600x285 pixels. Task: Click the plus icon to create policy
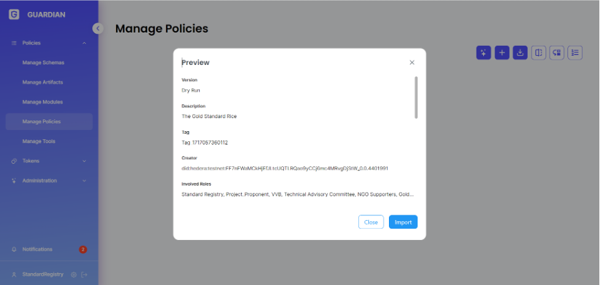(x=502, y=52)
